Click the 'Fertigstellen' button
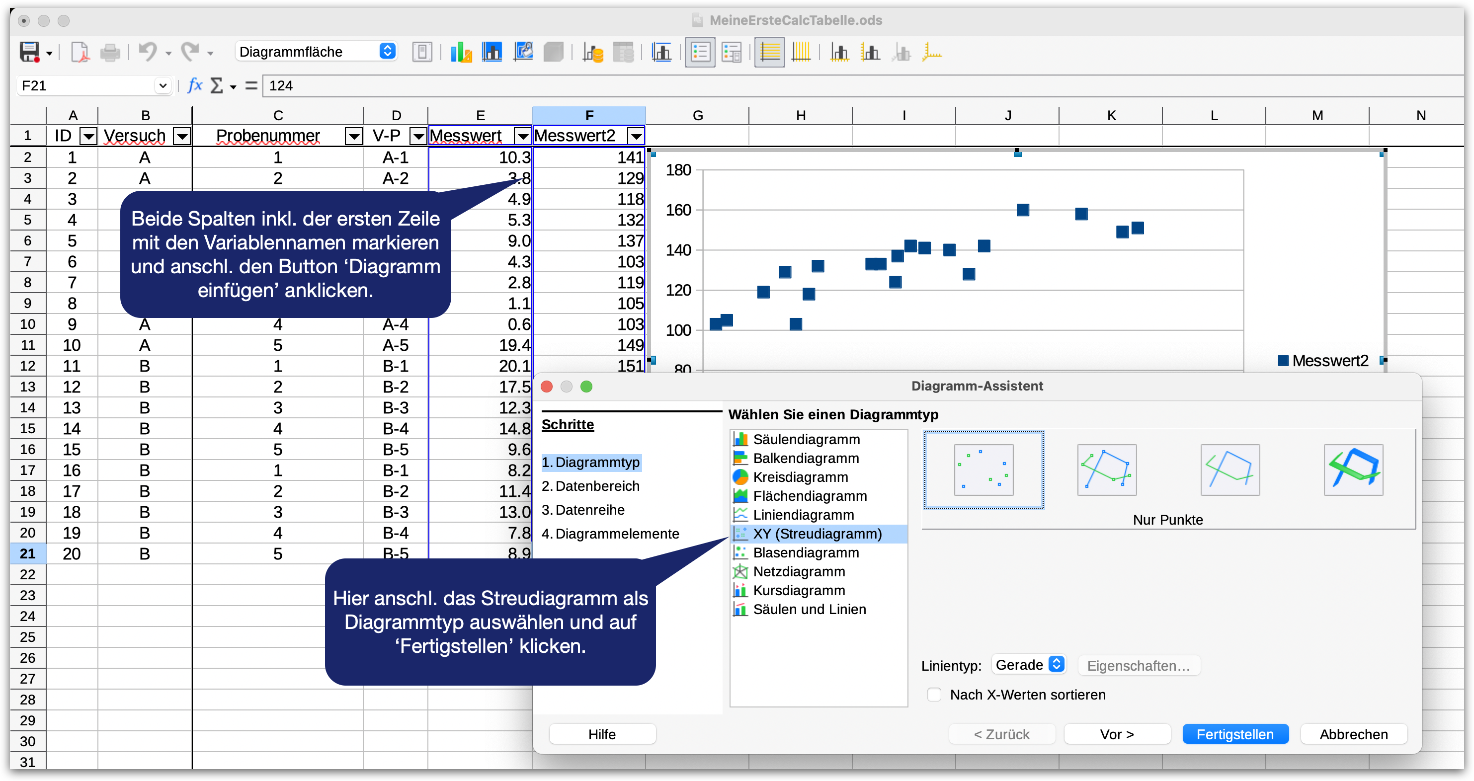 pyautogui.click(x=1235, y=734)
